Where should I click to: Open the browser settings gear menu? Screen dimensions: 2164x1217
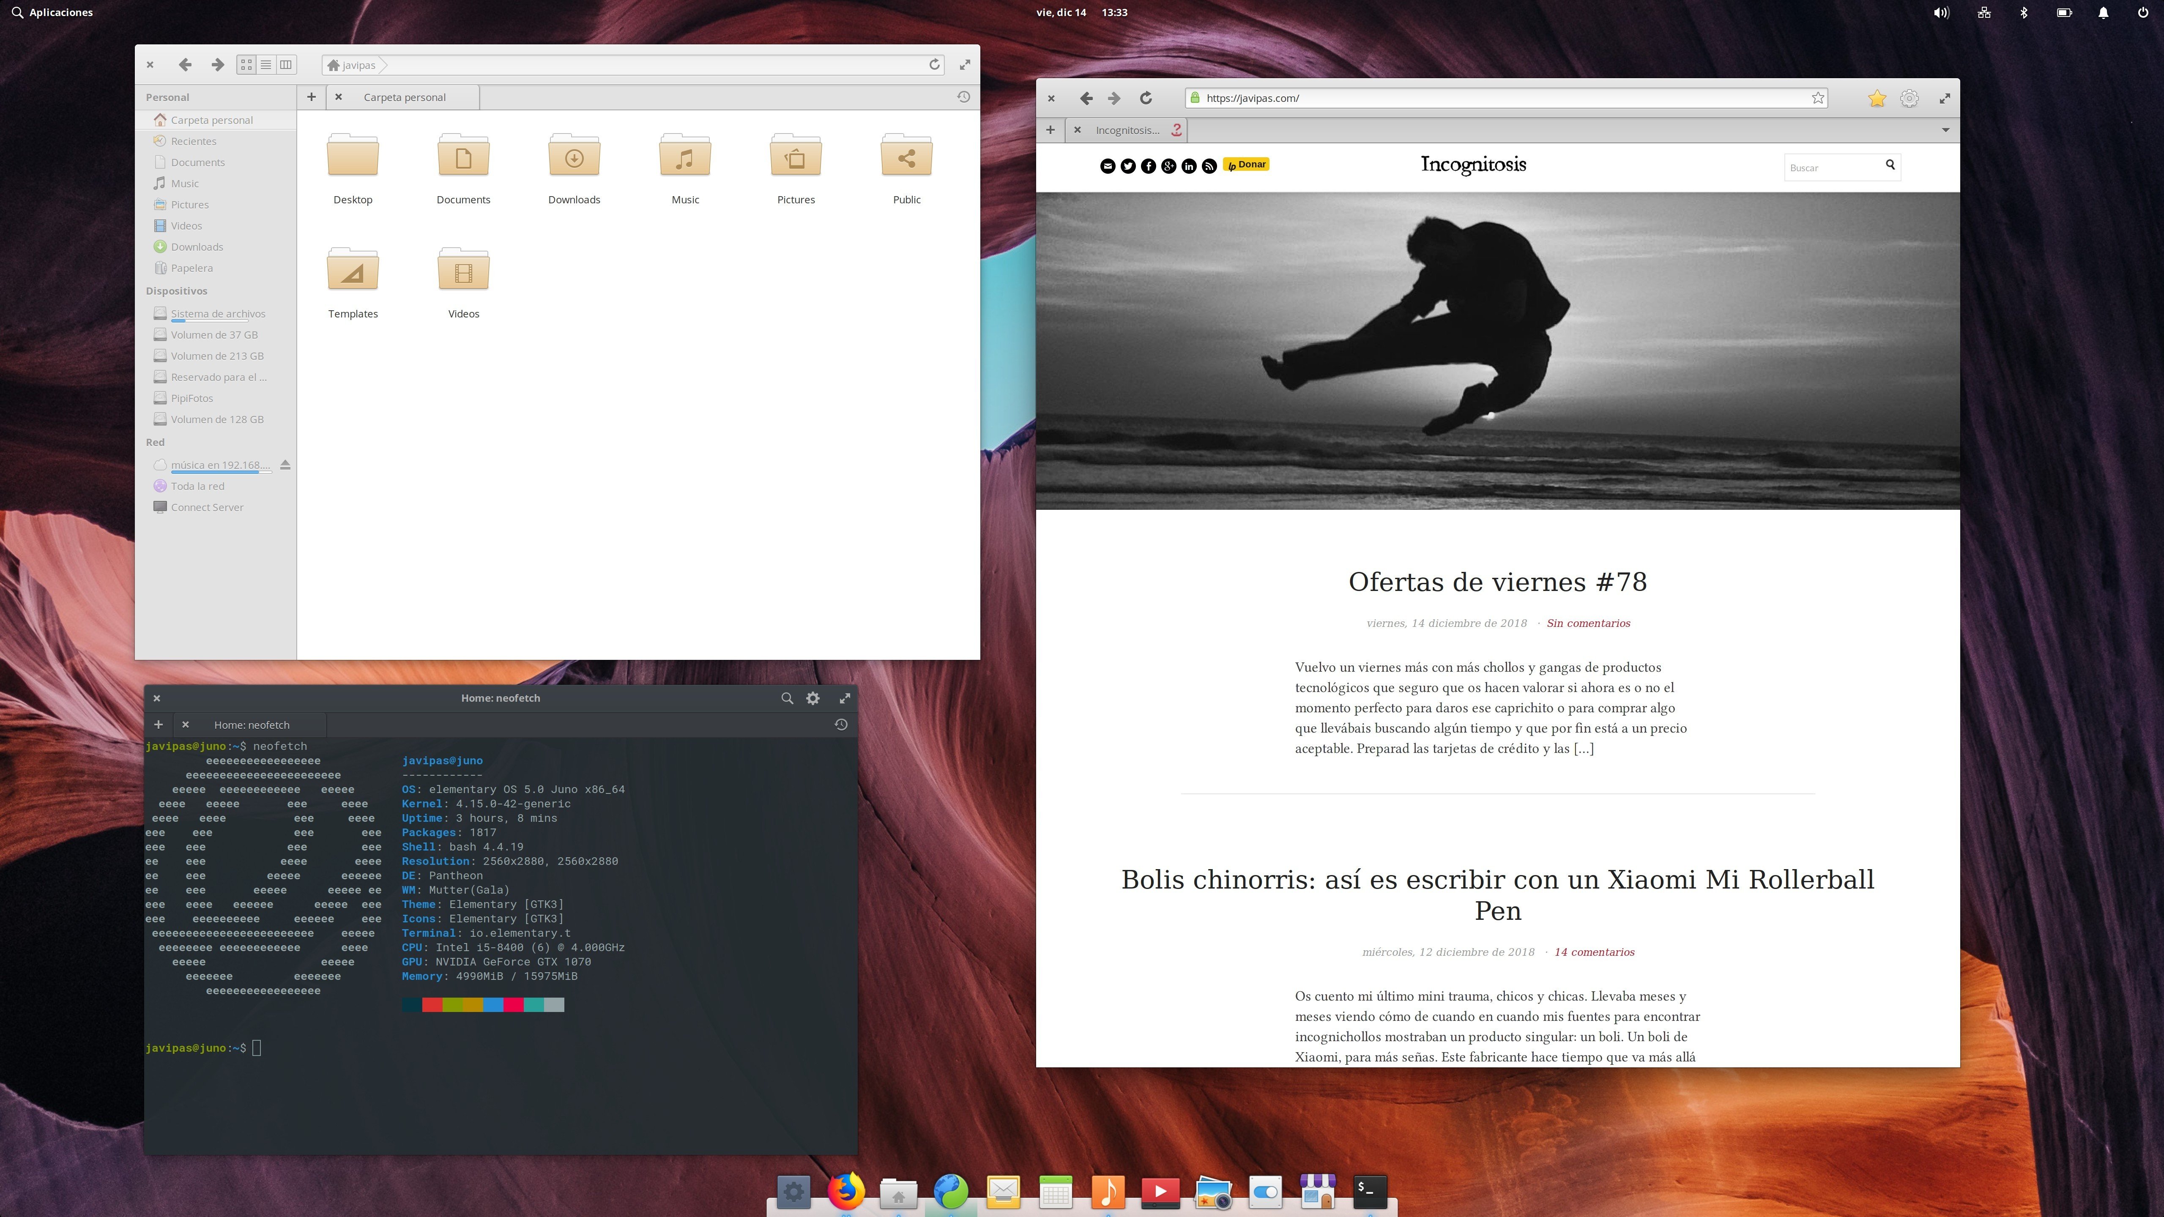(1909, 98)
